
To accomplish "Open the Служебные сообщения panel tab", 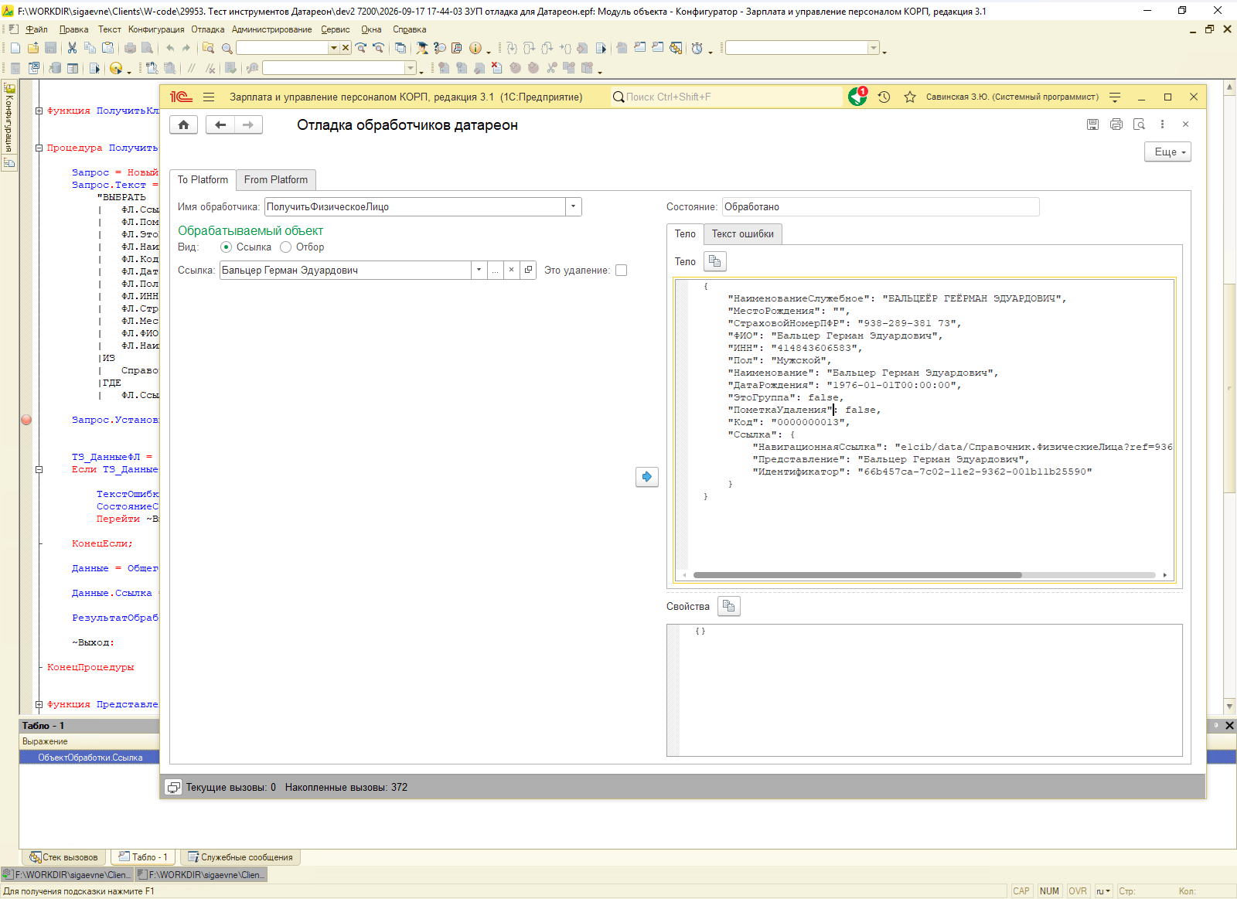I will [x=240, y=857].
